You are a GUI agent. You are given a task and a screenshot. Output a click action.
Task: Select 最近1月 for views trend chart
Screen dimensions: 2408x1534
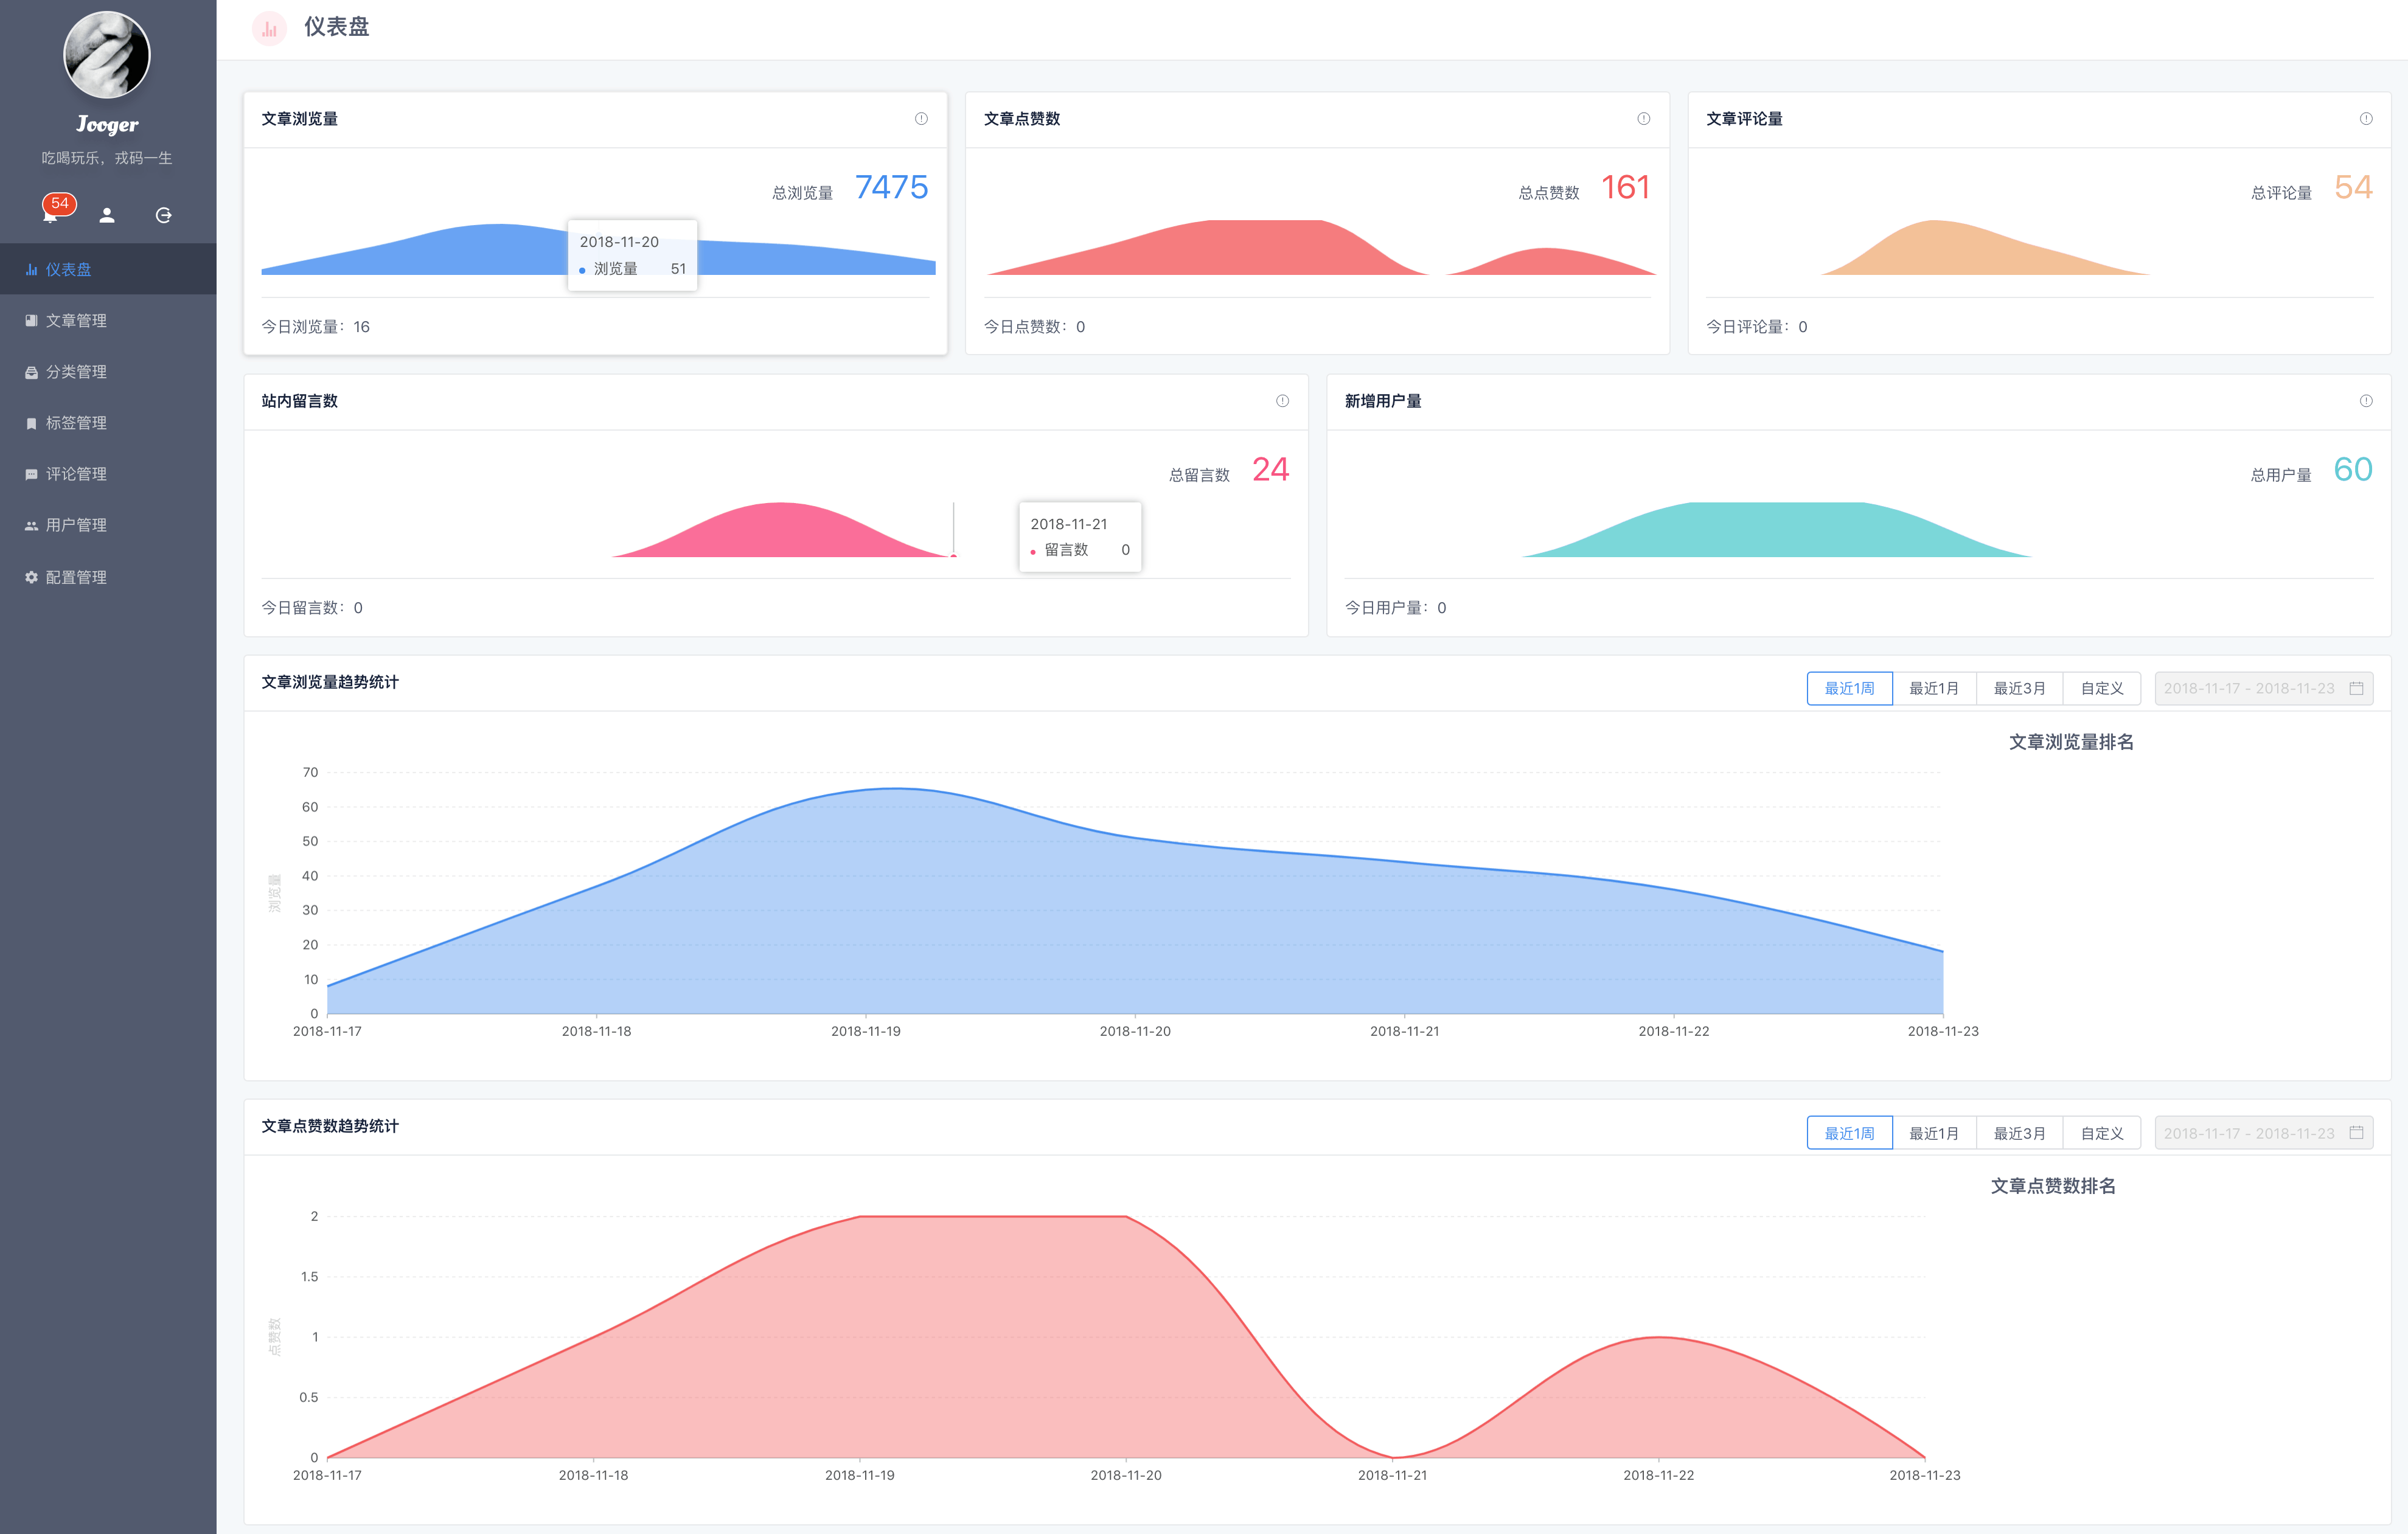[x=1933, y=688]
